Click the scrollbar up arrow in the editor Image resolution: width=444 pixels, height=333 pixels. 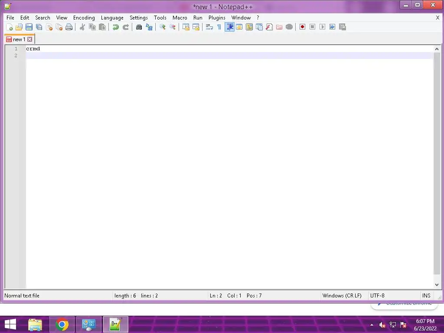click(x=437, y=49)
